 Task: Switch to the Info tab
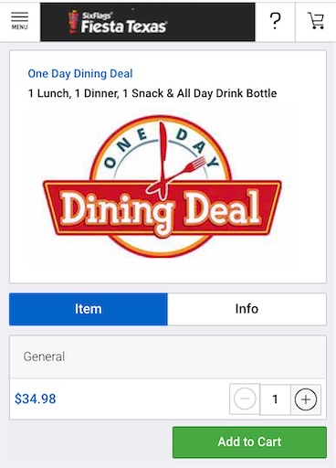(x=247, y=309)
